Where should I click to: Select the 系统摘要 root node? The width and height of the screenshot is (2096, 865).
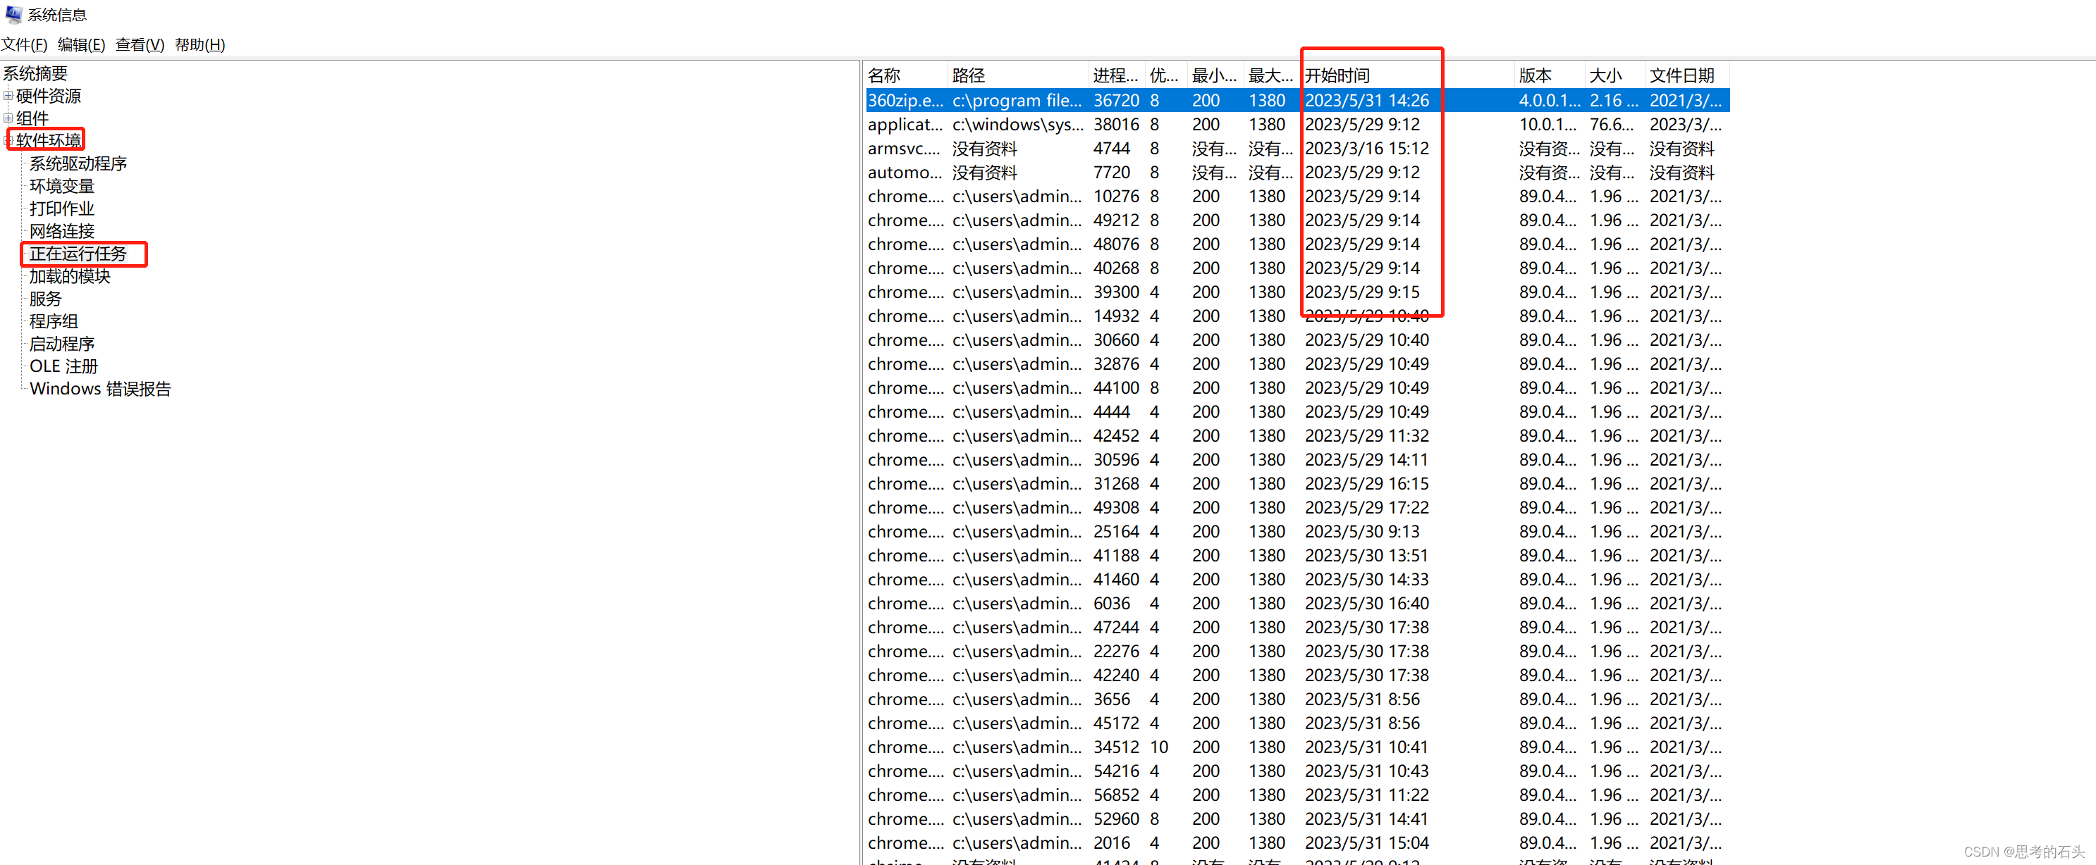35,74
